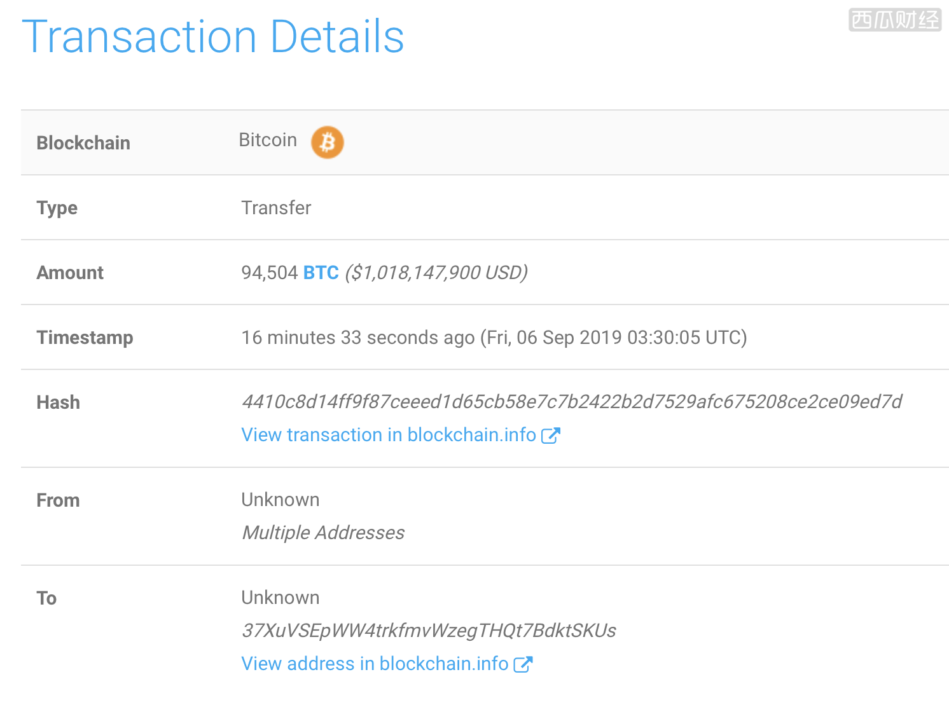Screen dimensions: 949x726
Task: Click the Transfer type value
Action: click(x=276, y=208)
